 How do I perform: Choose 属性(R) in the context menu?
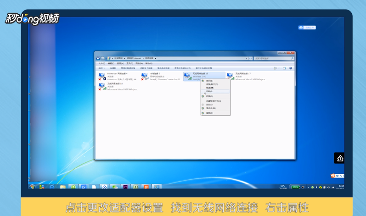(215, 113)
